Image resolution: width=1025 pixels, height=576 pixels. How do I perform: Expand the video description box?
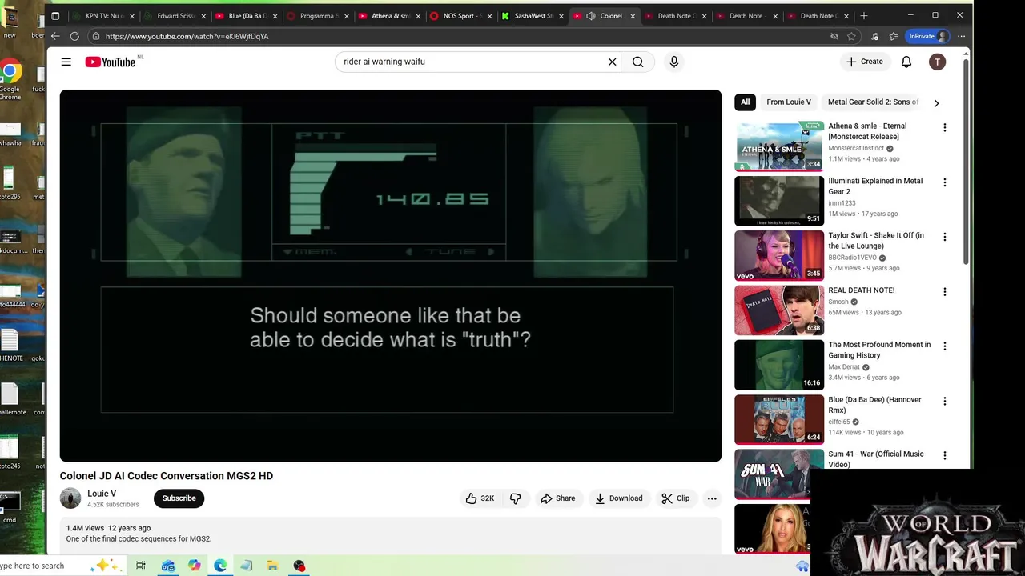pyautogui.click(x=391, y=534)
